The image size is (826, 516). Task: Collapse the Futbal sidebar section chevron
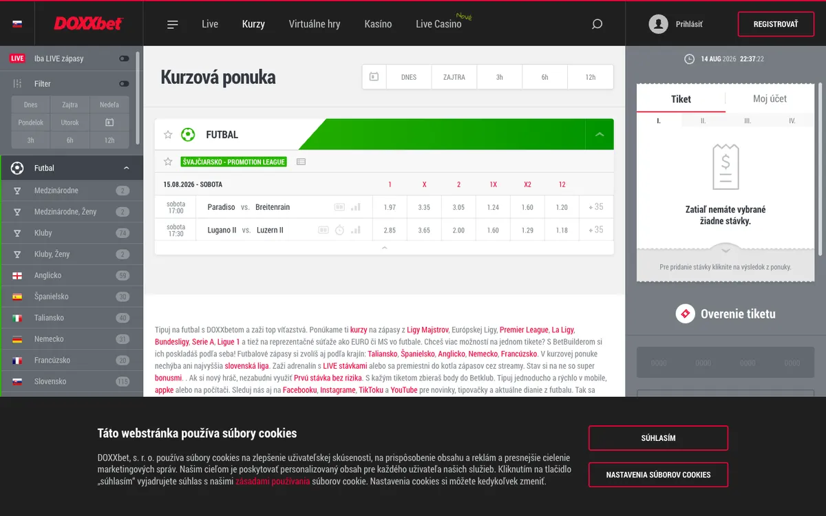coord(126,168)
